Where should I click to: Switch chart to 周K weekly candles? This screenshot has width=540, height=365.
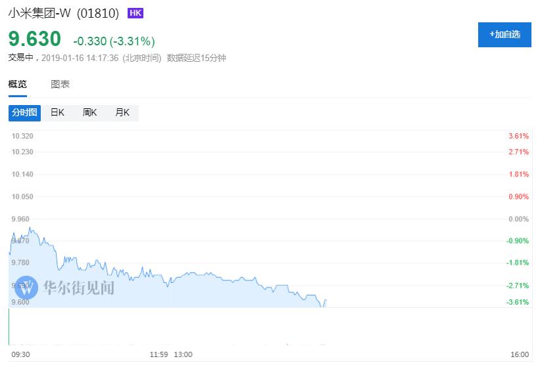[x=89, y=112]
